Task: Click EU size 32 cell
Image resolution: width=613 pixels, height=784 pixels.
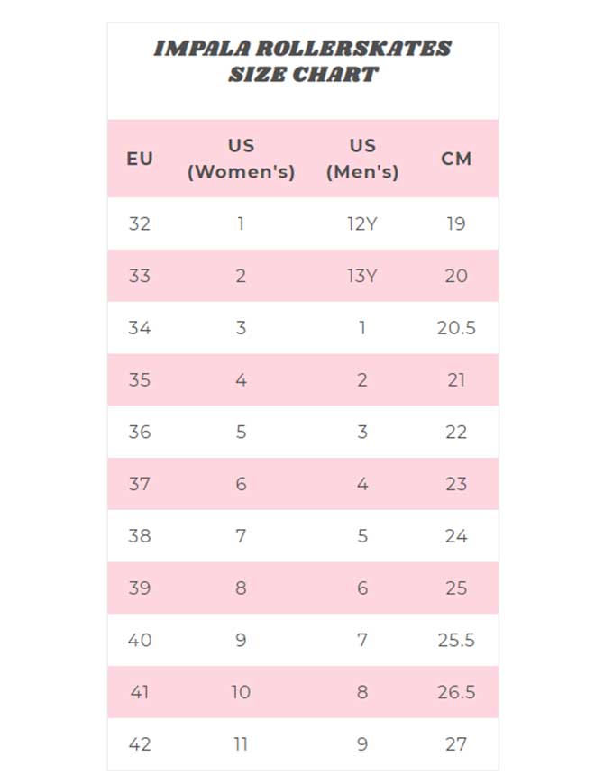Action: [140, 223]
